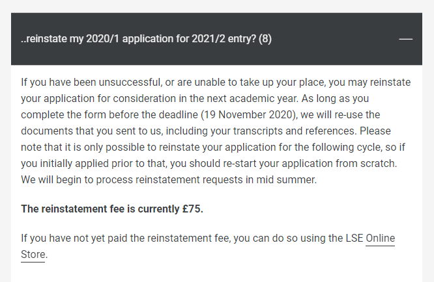Click the reinstate my 2020/1 application heading
Image resolution: width=434 pixels, height=282 pixels.
pyautogui.click(x=146, y=39)
